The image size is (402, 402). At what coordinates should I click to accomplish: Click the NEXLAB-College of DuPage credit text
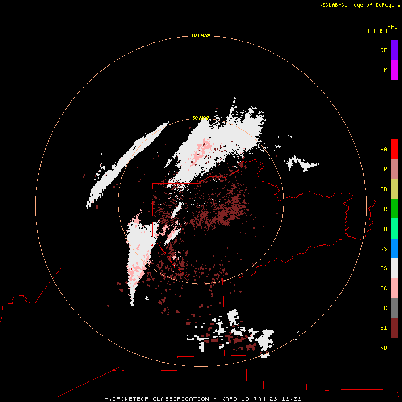(356, 5)
